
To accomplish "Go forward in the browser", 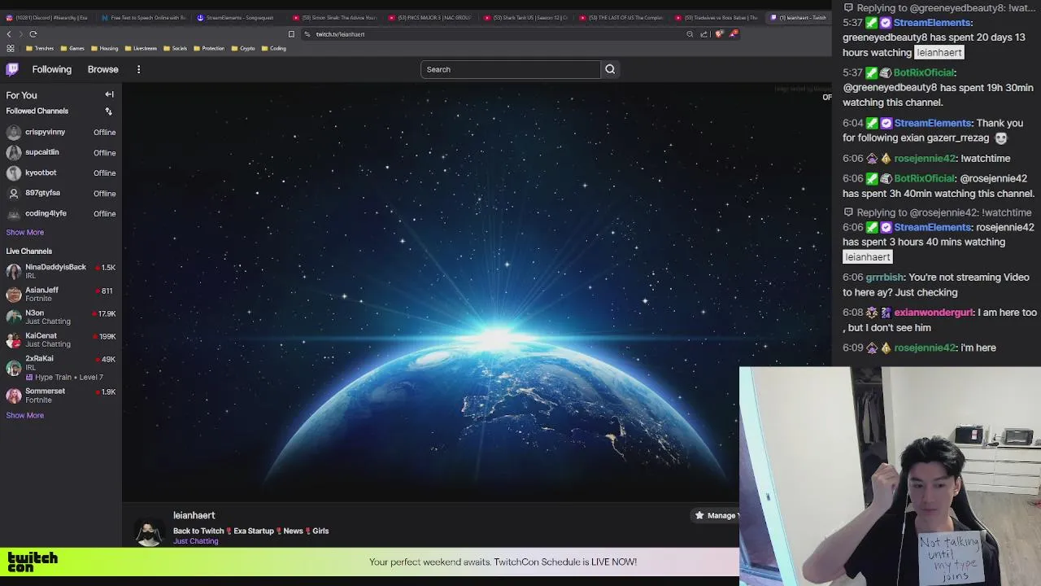I will click(x=21, y=34).
